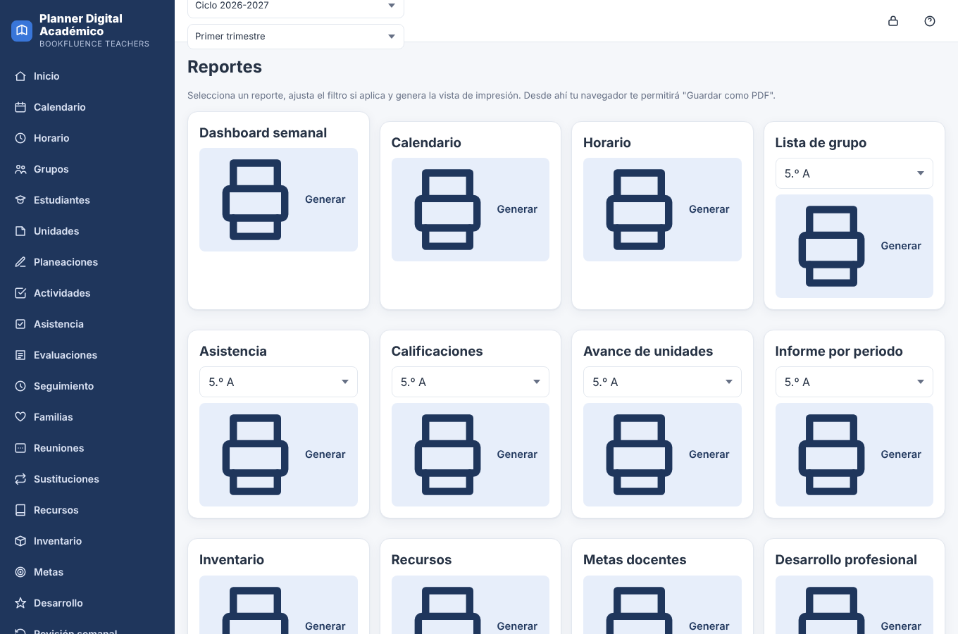
Task: Click the Grupos people icon in sidebar
Action: (x=20, y=169)
